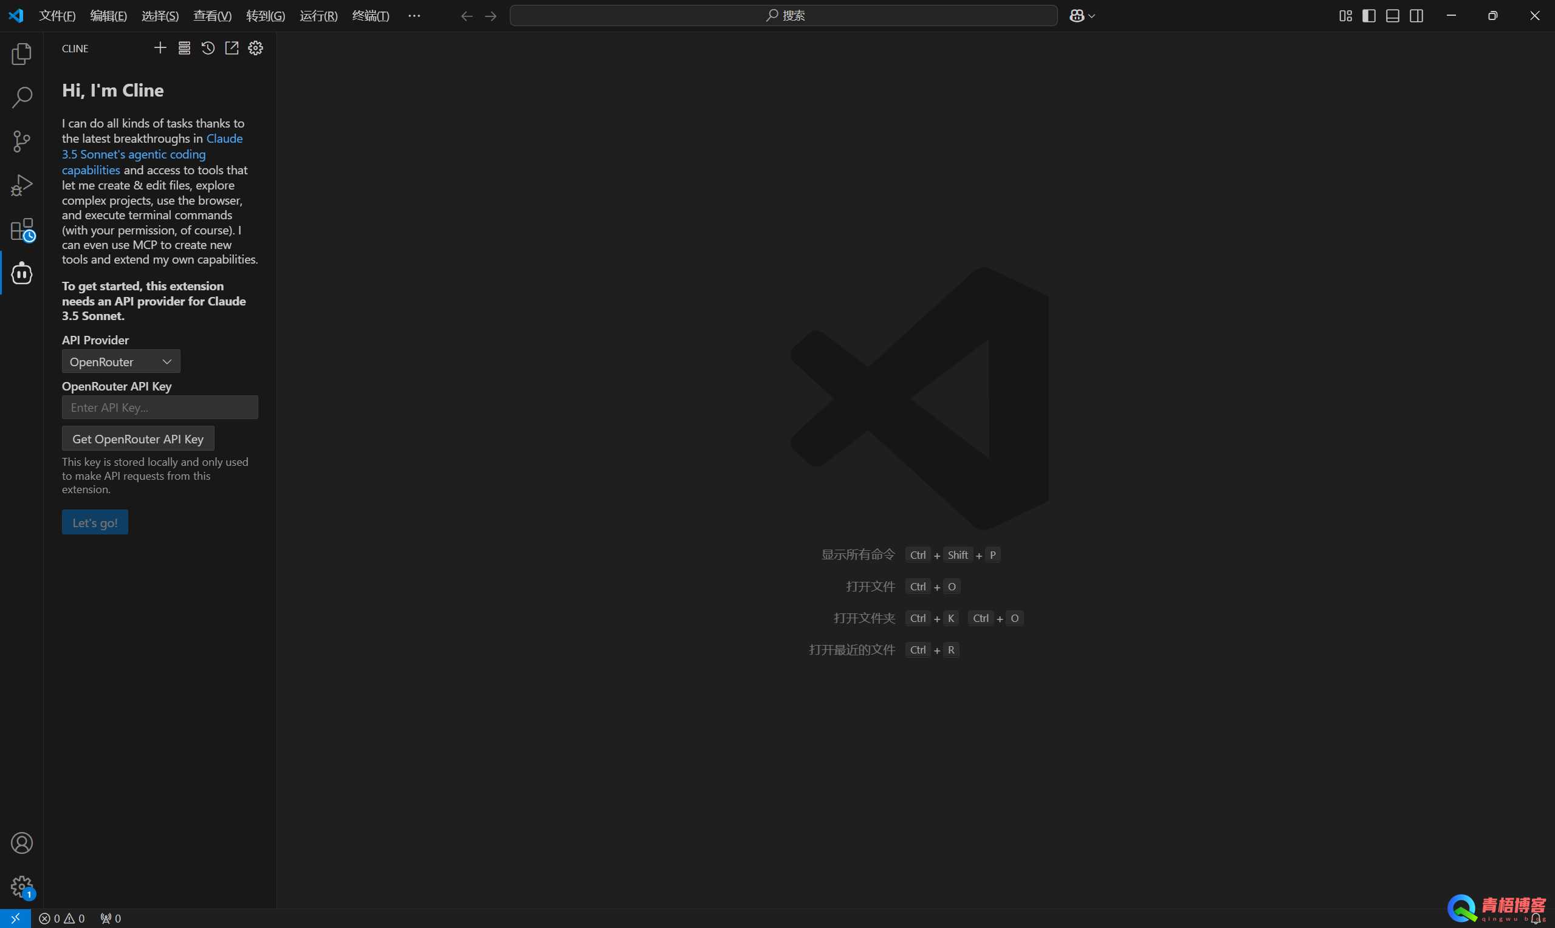Open the 查看(V) menu
This screenshot has height=928, width=1555.
tap(212, 16)
